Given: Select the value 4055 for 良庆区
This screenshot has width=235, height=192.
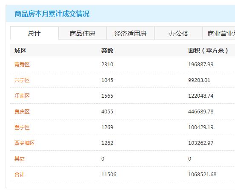Looking at the screenshot, I should tap(107, 112).
